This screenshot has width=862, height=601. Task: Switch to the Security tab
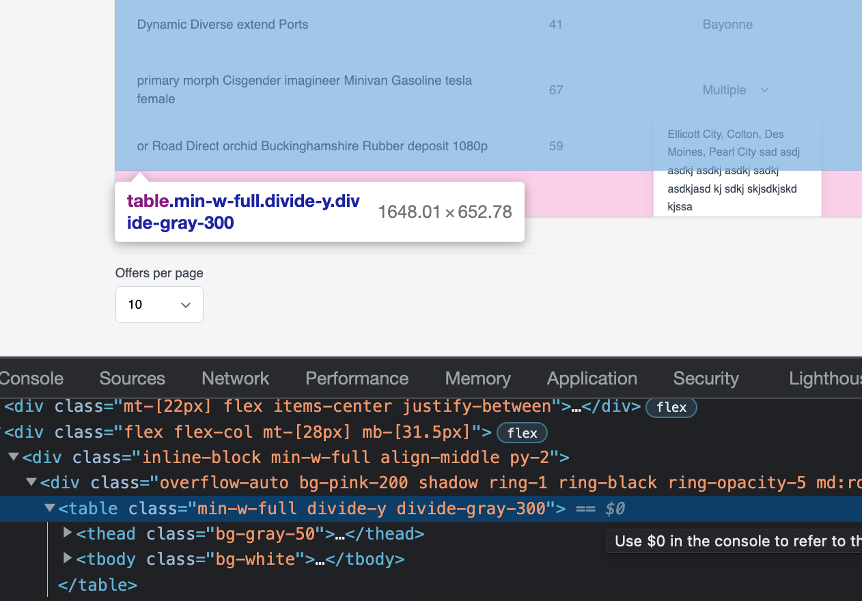click(x=706, y=378)
